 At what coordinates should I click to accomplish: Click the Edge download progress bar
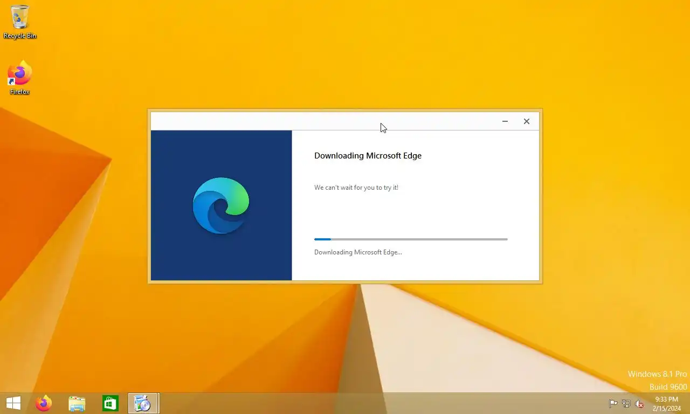click(411, 239)
